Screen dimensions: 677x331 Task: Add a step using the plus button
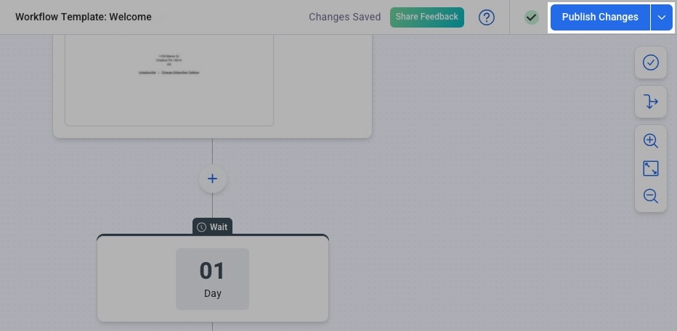[x=212, y=179]
